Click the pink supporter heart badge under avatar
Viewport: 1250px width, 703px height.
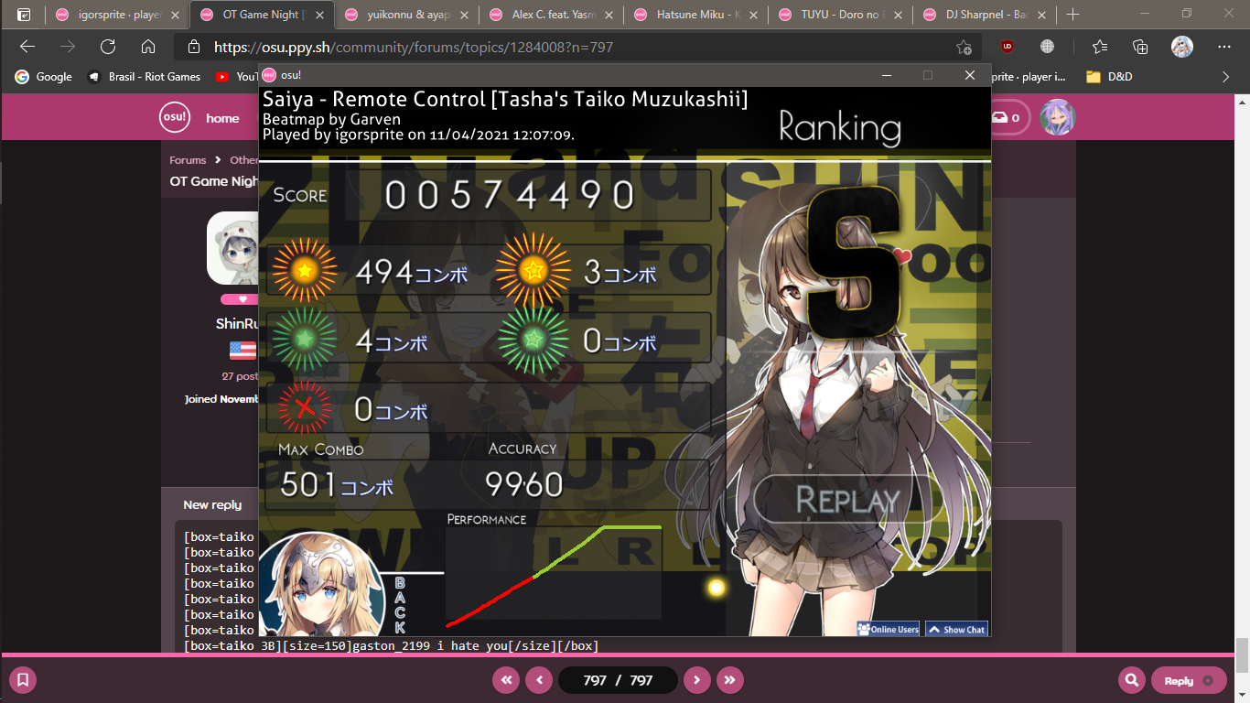click(x=242, y=299)
